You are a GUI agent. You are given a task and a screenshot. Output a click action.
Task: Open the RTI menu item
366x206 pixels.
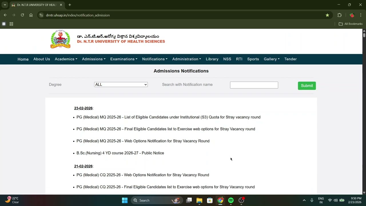coord(239,59)
